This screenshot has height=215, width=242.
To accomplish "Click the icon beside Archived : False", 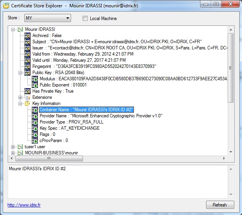I will coord(27,36).
